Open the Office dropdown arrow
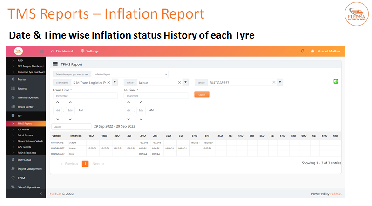The height and width of the screenshot is (206, 372). 185,82
